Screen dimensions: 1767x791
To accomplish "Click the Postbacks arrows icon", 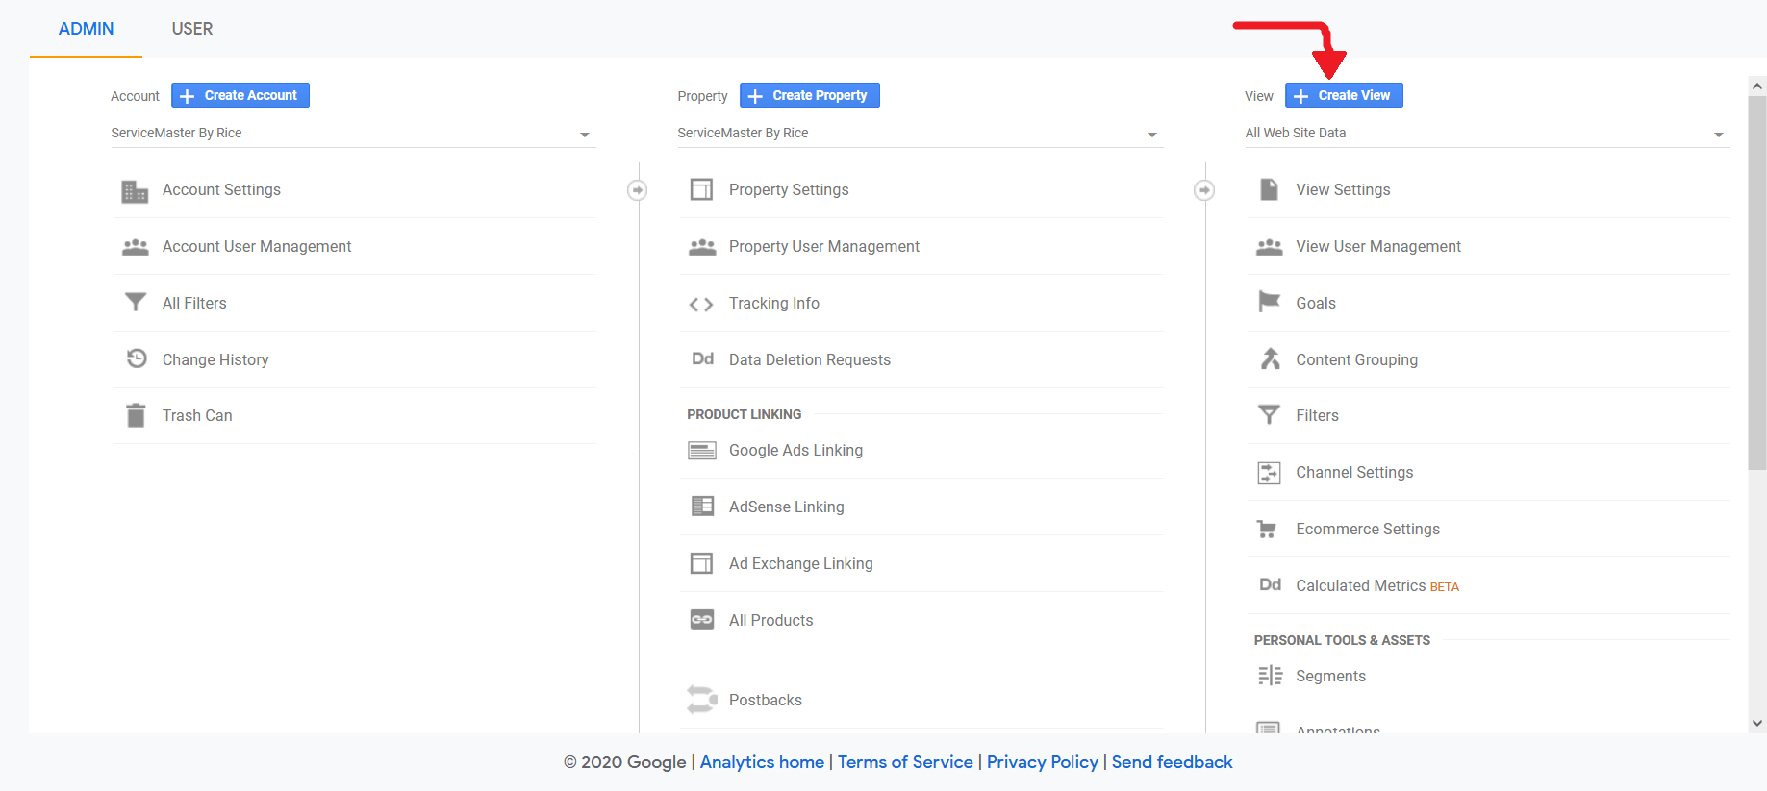I will pyautogui.click(x=702, y=700).
